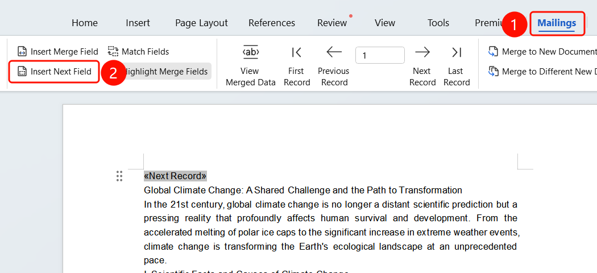Jump to First Record
This screenshot has width=597, height=273.
click(x=297, y=66)
